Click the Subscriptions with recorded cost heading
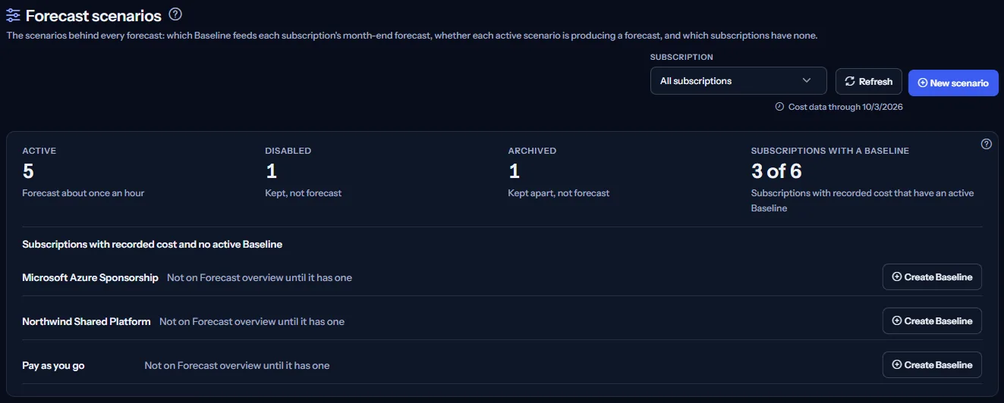Image resolution: width=1004 pixels, height=403 pixels. pyautogui.click(x=153, y=245)
